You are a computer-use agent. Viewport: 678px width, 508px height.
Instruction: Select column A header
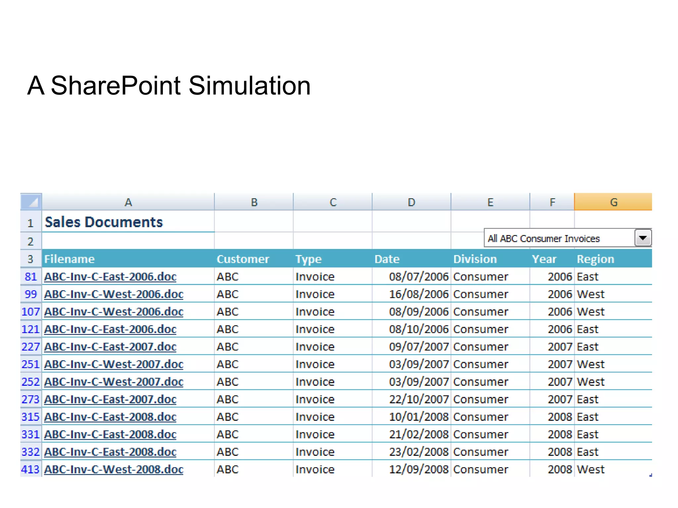coord(128,202)
